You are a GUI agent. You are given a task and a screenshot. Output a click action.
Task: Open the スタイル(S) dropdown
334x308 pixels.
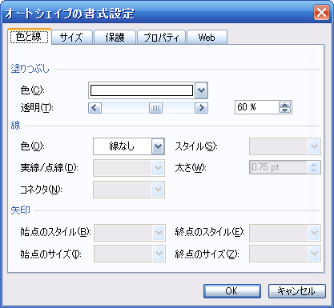click(285, 146)
